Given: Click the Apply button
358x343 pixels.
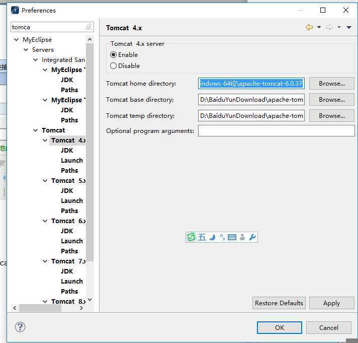Looking at the screenshot, I should click(331, 303).
